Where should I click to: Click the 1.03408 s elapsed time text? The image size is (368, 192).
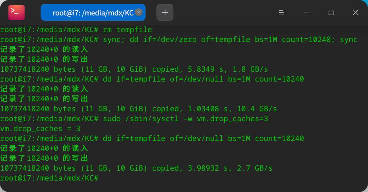click(208, 109)
